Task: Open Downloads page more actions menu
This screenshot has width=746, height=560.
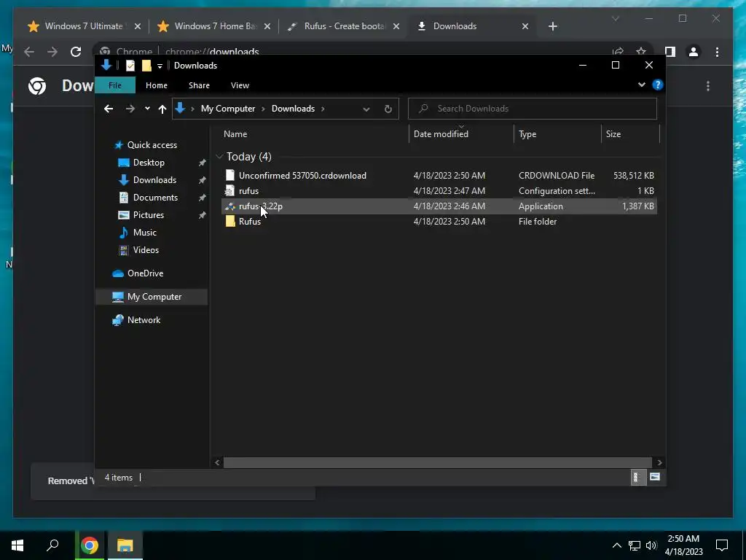Action: pos(708,86)
